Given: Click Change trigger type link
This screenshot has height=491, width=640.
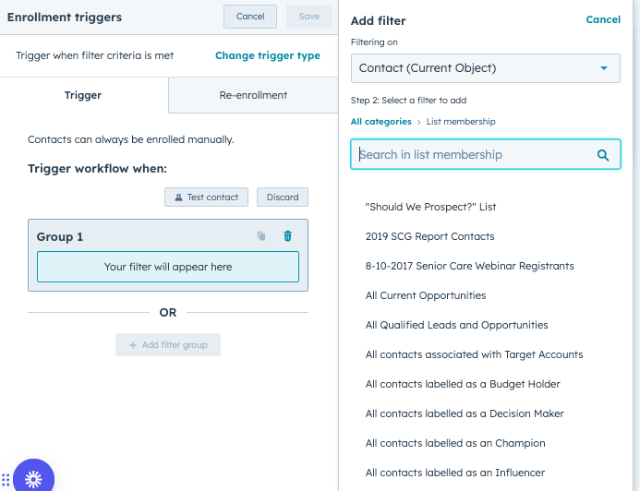Looking at the screenshot, I should (x=268, y=55).
